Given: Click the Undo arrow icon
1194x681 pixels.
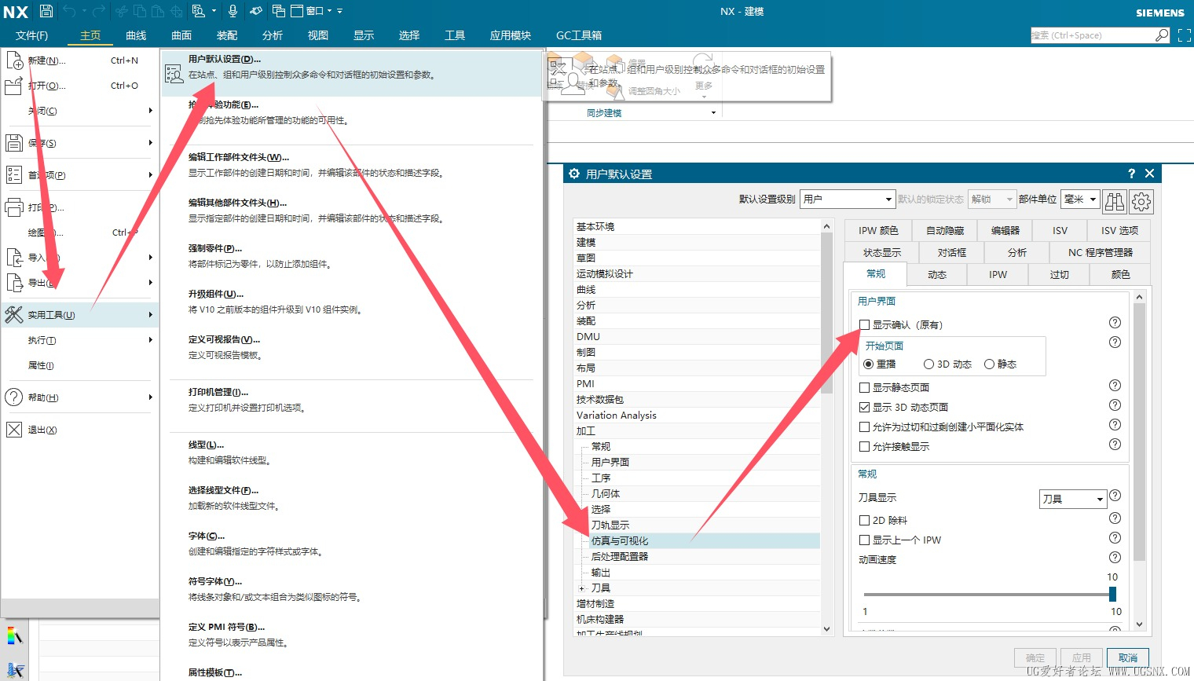Looking at the screenshot, I should (69, 11).
